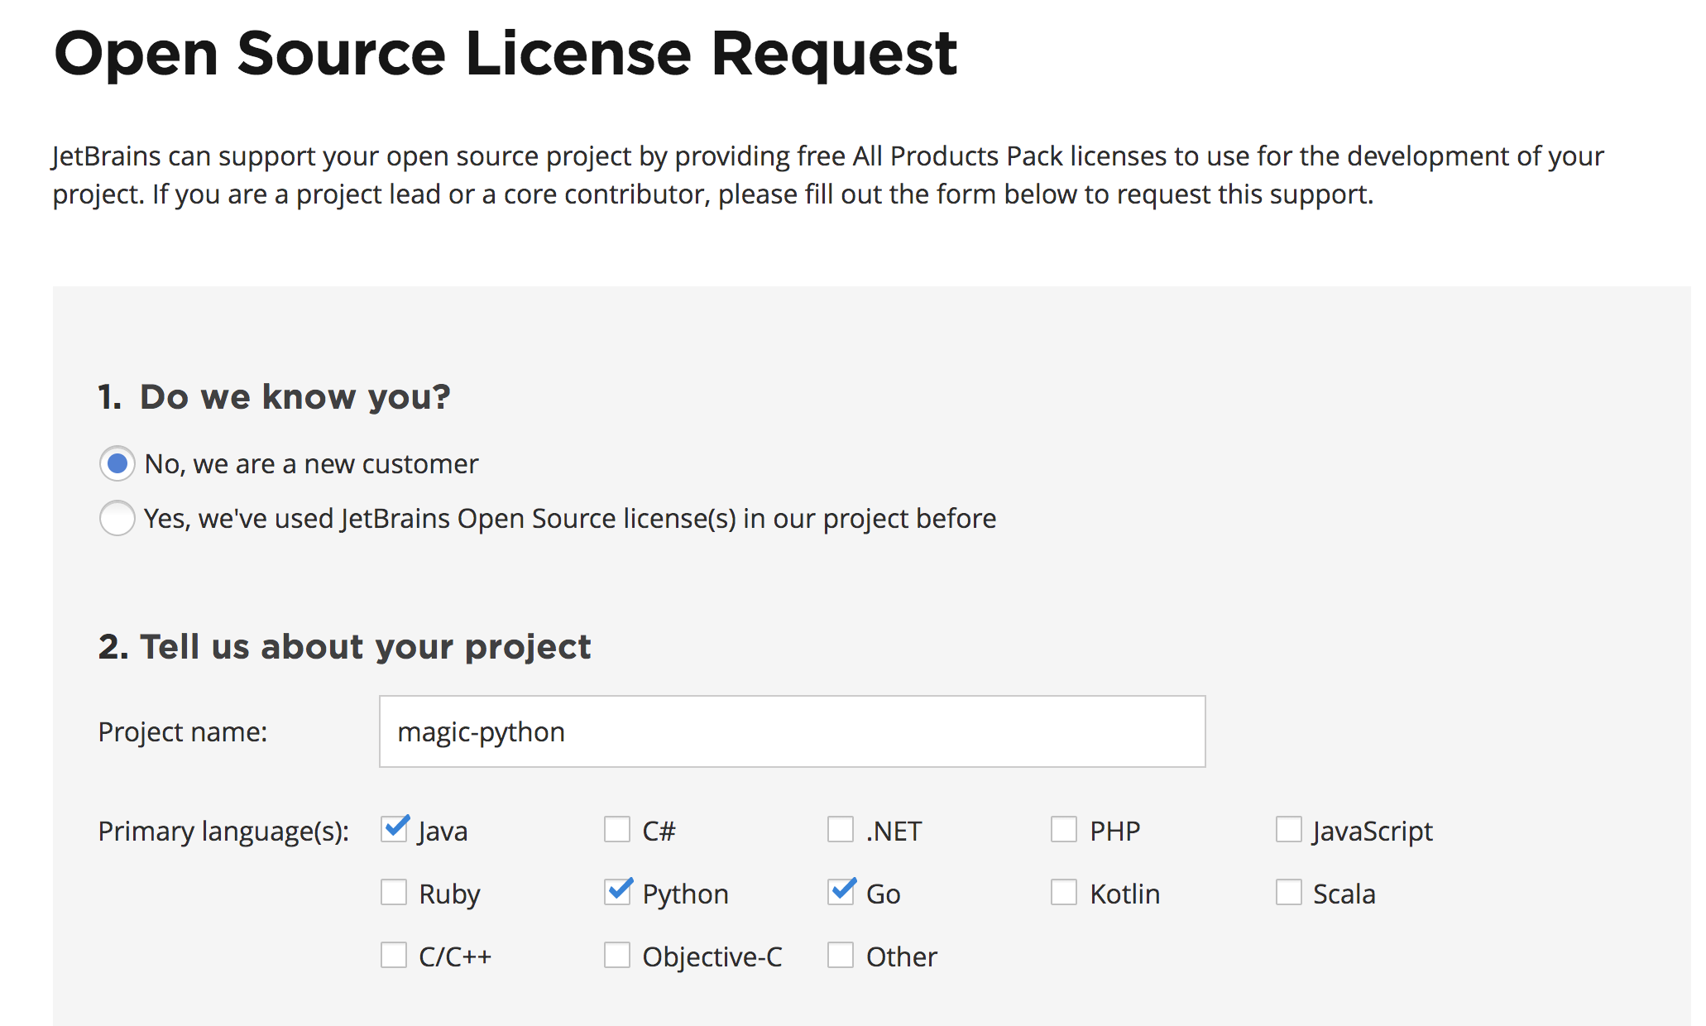Select 'Yes, we've used JetBrains' radio option
Screen dimensions: 1706x1026
pyautogui.click(x=117, y=518)
